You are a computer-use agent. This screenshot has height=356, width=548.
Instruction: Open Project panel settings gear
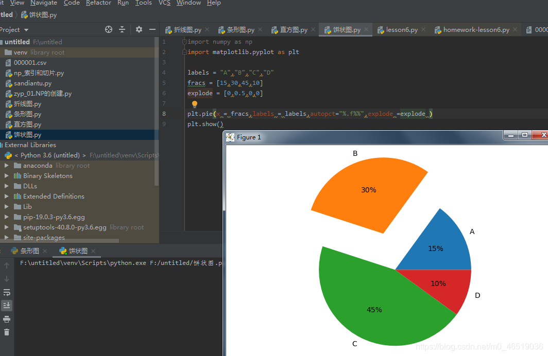pos(139,30)
